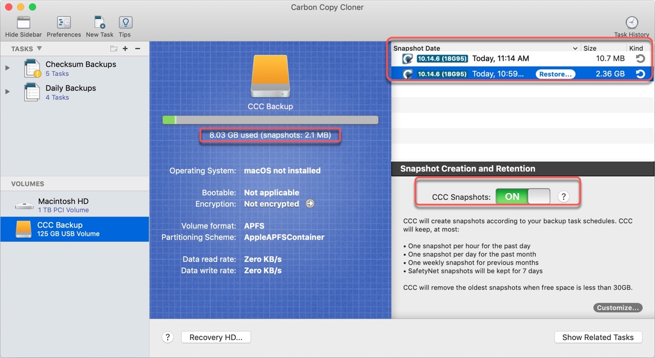
Task: Expand the Daily Backups task group
Action: click(x=8, y=92)
